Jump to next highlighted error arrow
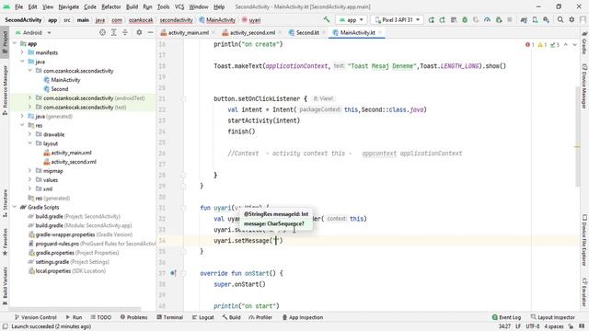 pos(574,45)
